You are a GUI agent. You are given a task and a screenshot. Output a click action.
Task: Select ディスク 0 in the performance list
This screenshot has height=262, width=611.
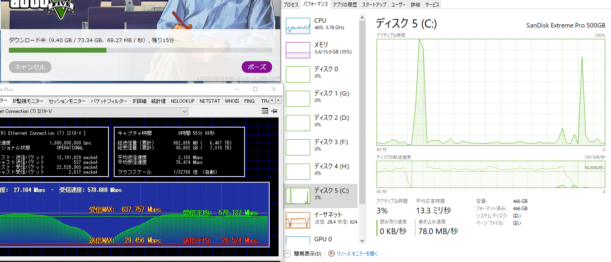coord(321,74)
